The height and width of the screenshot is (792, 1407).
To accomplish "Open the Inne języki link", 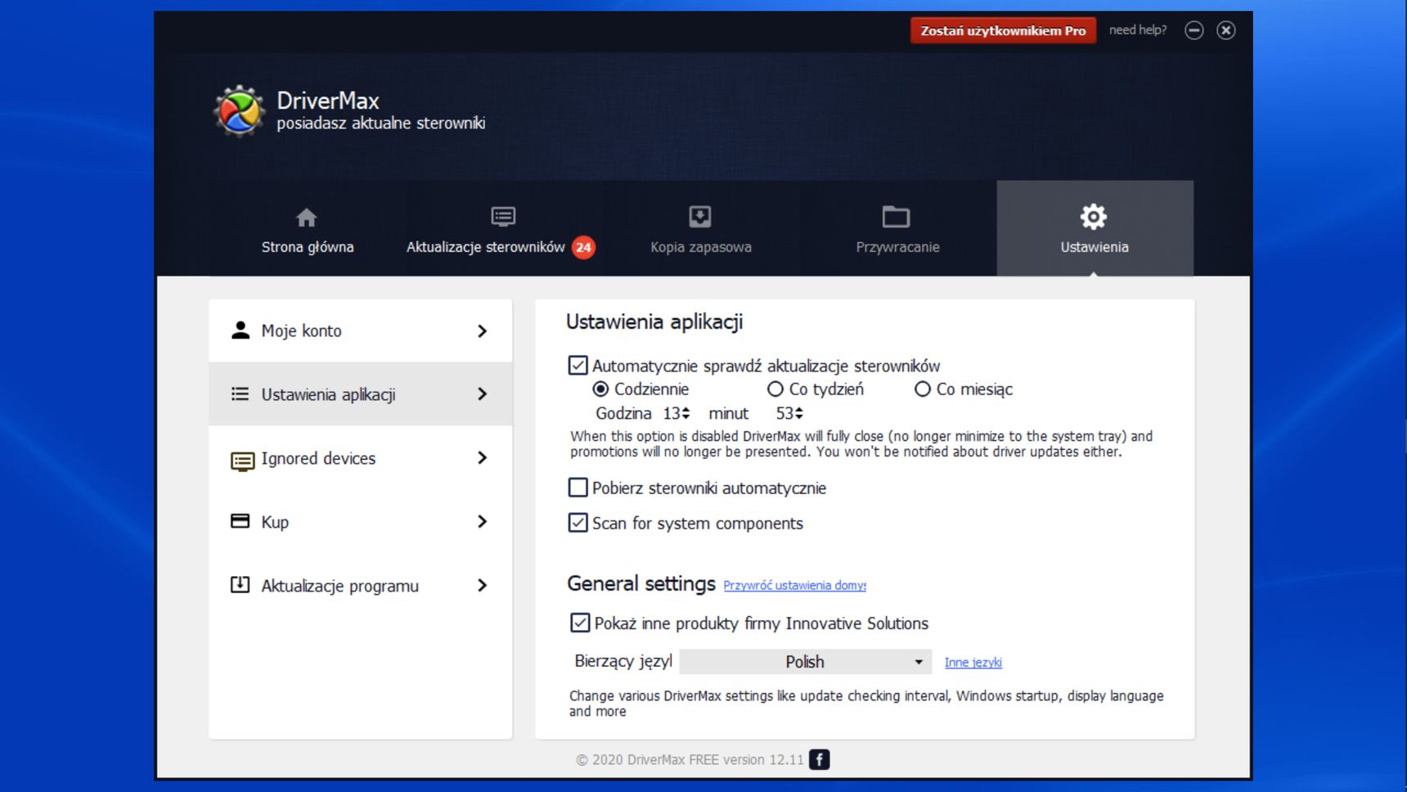I will (x=973, y=663).
